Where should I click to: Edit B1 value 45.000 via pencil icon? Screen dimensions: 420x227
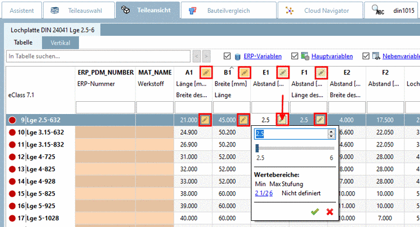244,120
